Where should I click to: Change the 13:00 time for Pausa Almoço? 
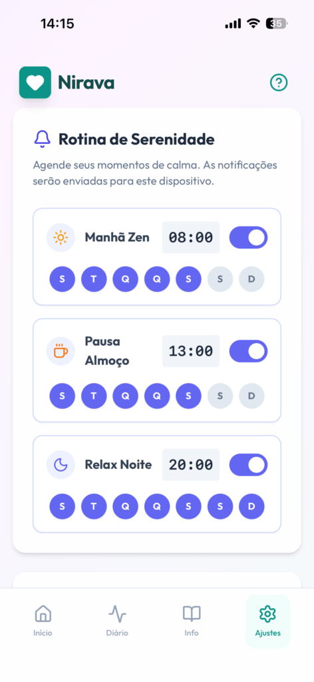191,351
